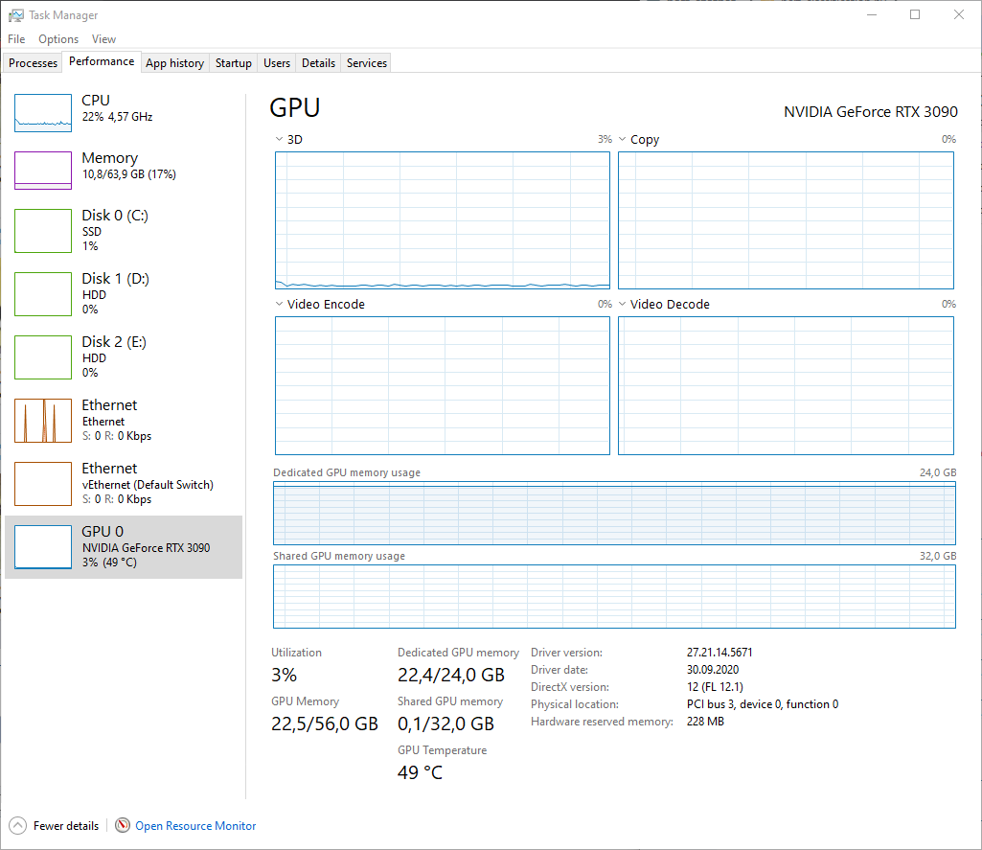
Task: Open the Video Decode graph dropdown
Action: [x=622, y=305]
